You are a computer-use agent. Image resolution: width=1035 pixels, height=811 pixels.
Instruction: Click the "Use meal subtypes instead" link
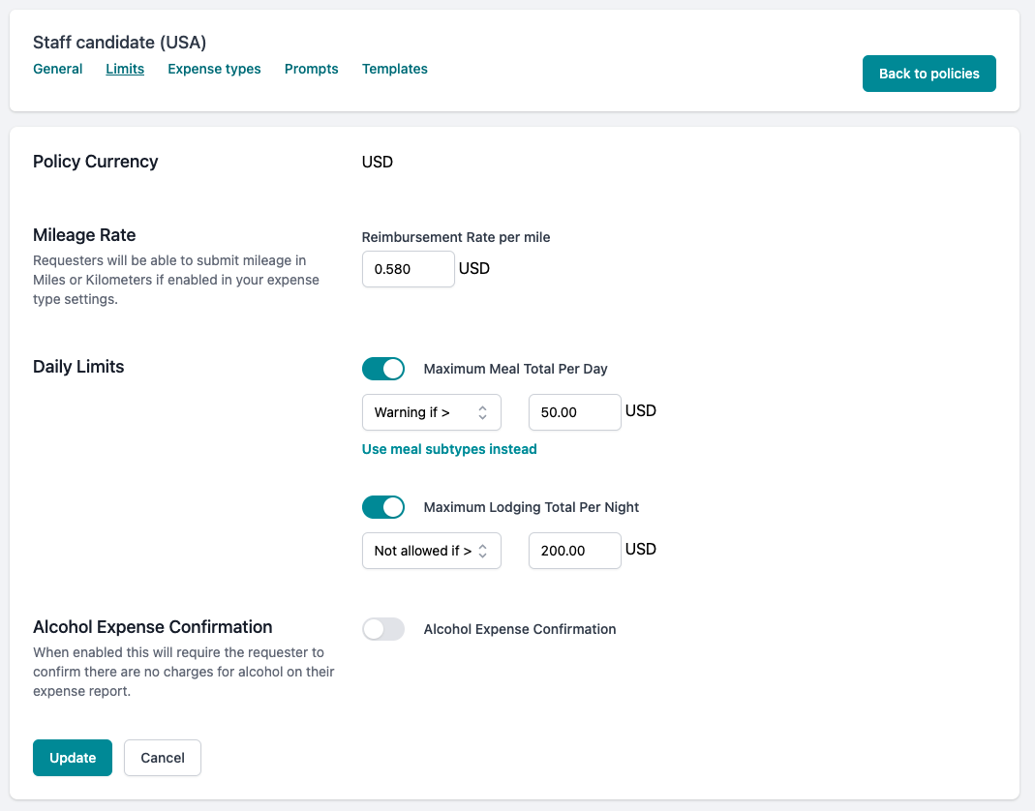pos(449,449)
